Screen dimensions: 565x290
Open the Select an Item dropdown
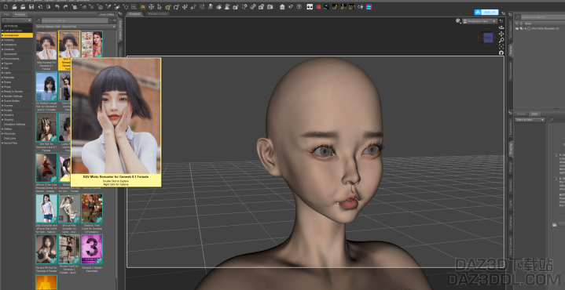[x=530, y=120]
